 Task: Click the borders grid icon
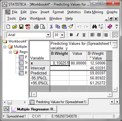pyautogui.click(x=116, y=35)
